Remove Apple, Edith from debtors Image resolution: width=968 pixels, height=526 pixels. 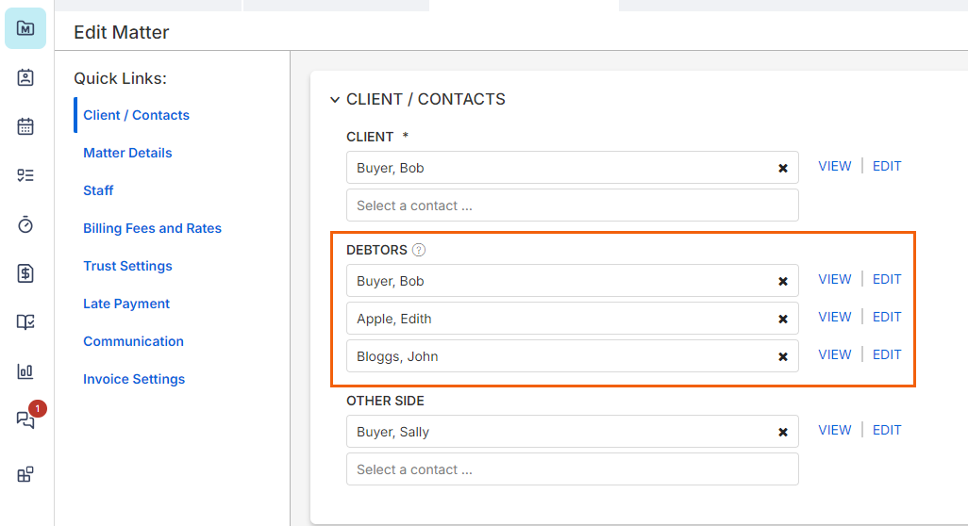pos(782,319)
